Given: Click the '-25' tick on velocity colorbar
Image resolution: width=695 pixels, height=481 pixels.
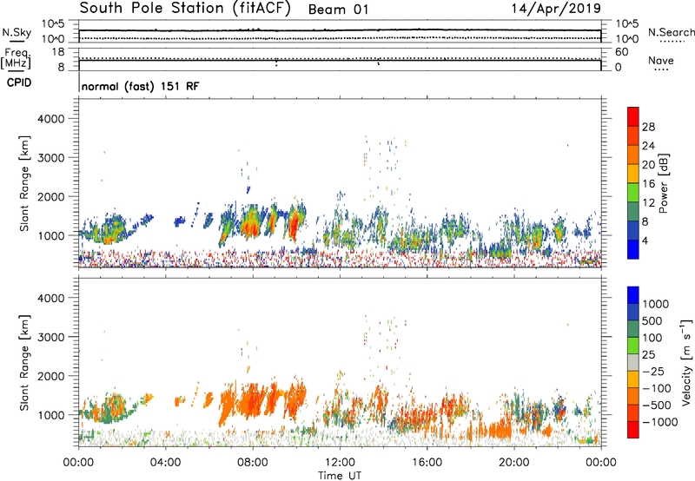Looking at the screenshot, I should (x=652, y=372).
